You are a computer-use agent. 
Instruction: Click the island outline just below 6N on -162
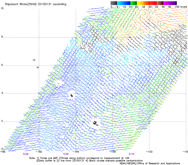coord(38,68)
